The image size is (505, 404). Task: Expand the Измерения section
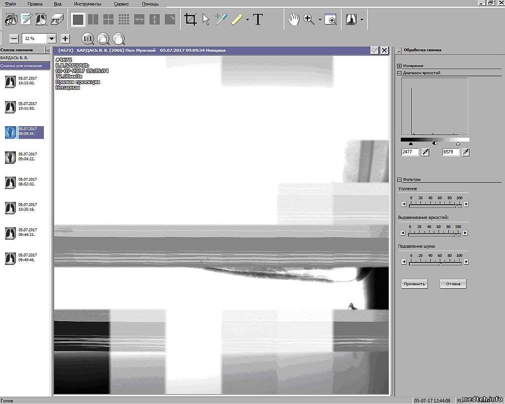(x=399, y=66)
